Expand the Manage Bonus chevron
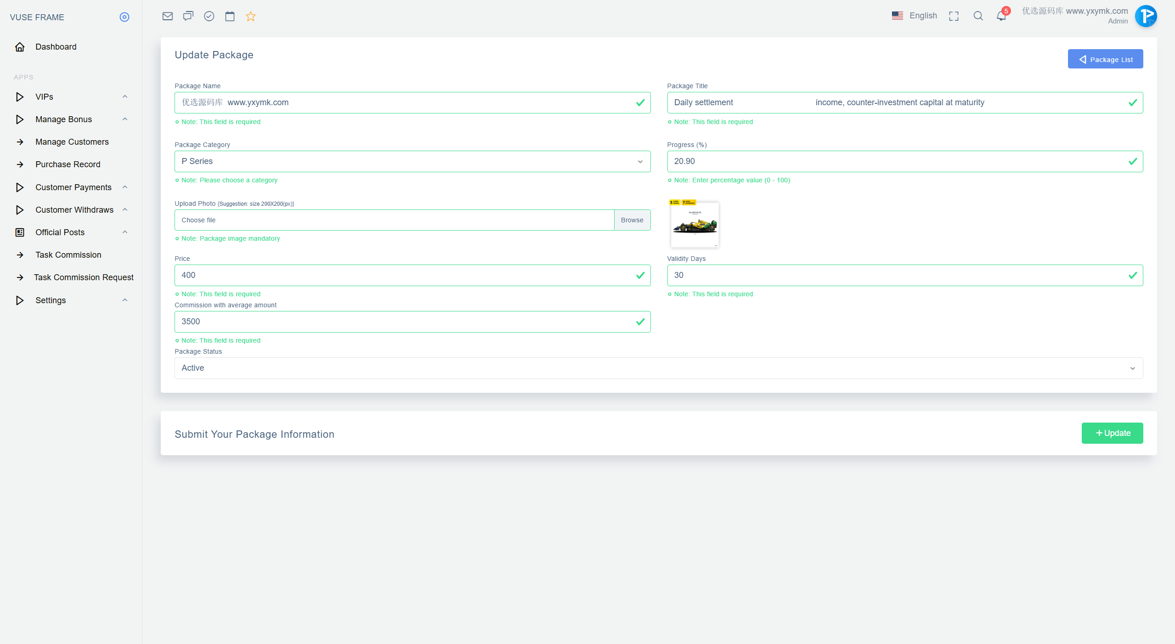Image resolution: width=1175 pixels, height=644 pixels. pos(125,119)
